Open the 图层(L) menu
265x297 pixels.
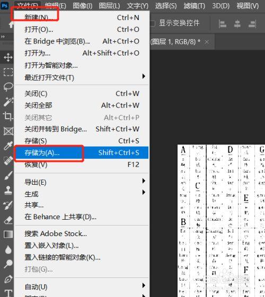click(x=109, y=6)
